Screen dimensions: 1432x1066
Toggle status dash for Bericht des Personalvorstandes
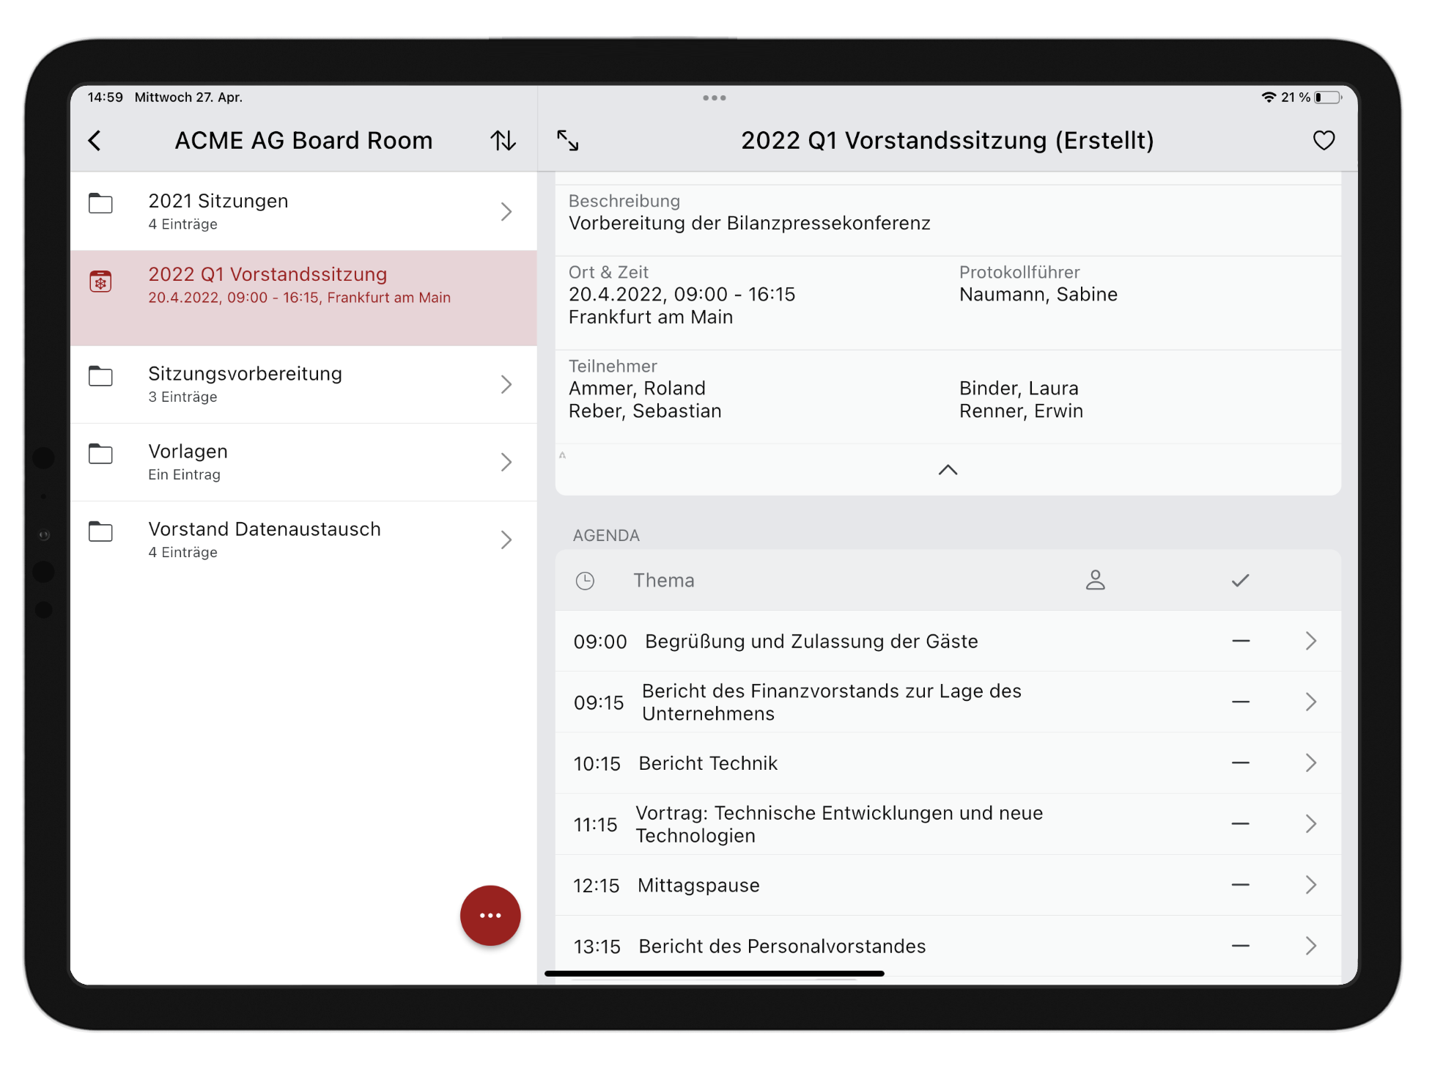(1240, 946)
